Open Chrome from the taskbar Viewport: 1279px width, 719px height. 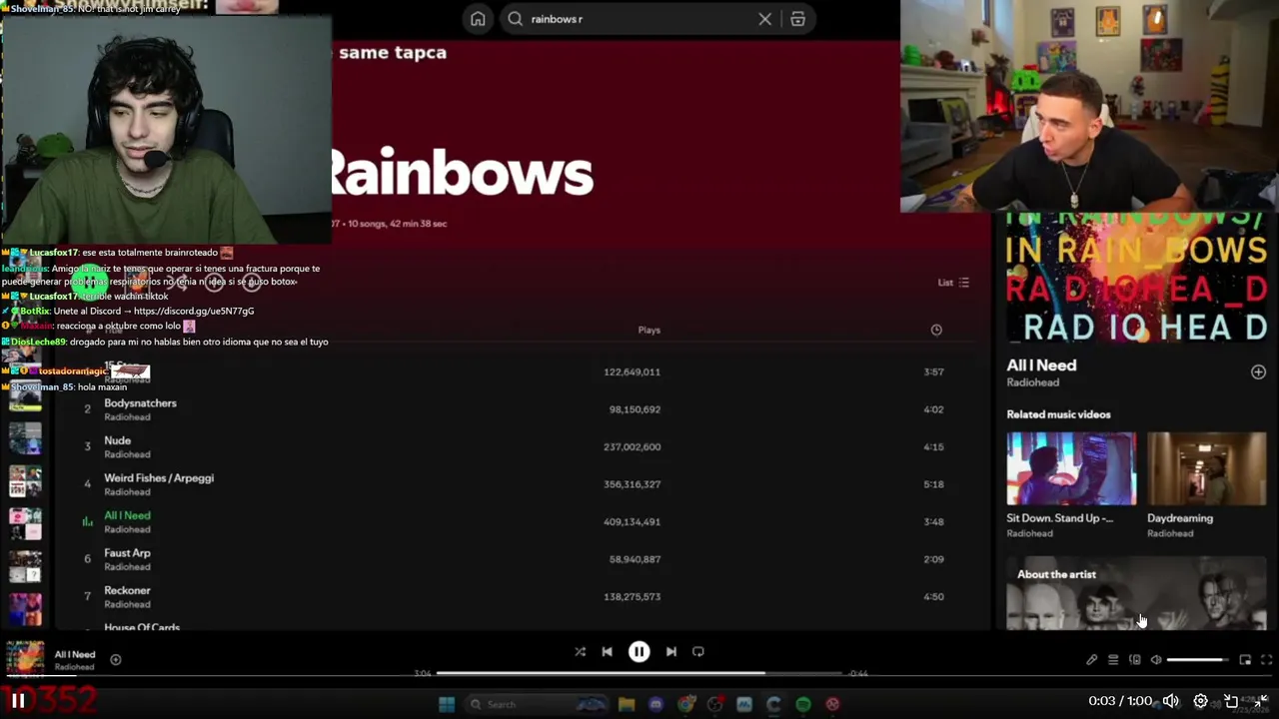[x=685, y=704]
